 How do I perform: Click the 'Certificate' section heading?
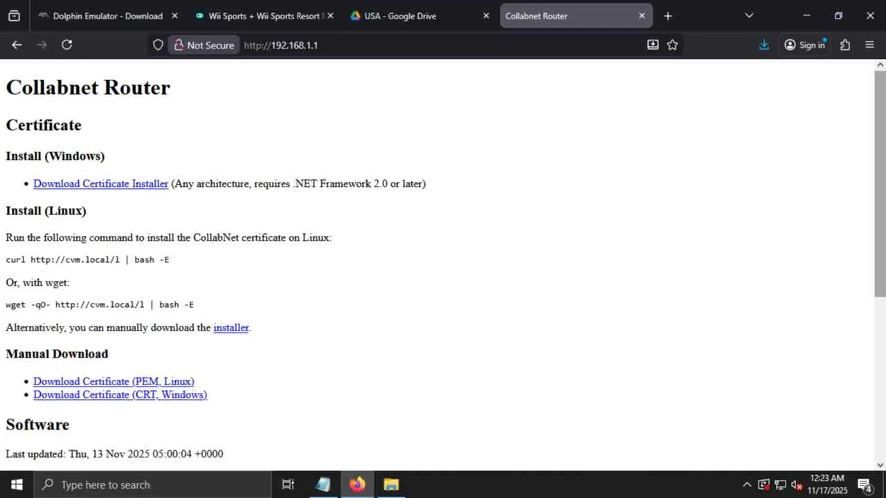click(44, 124)
